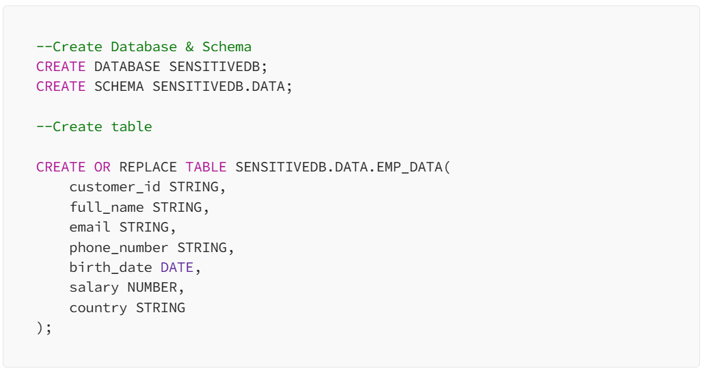702x373 pixels.
Task: Click the REPLACE keyword
Action: coord(148,167)
